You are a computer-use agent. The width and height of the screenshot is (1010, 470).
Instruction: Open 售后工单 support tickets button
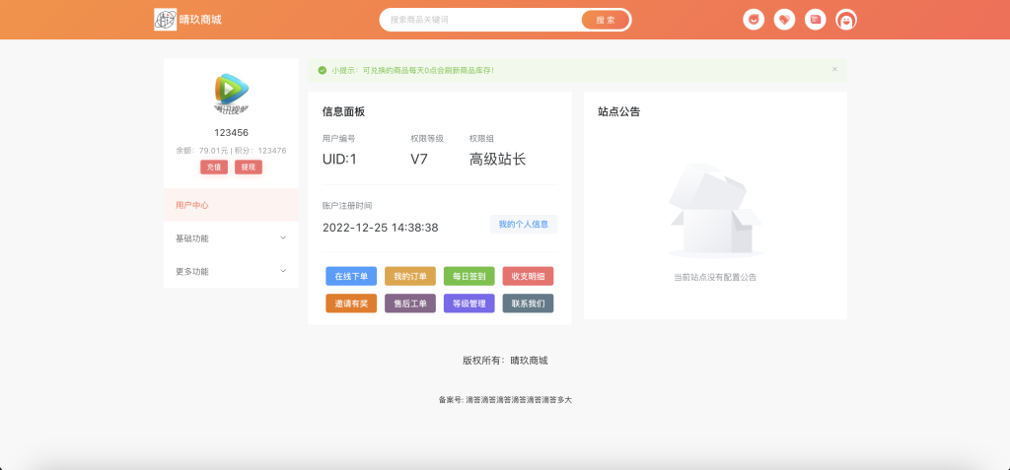point(410,303)
